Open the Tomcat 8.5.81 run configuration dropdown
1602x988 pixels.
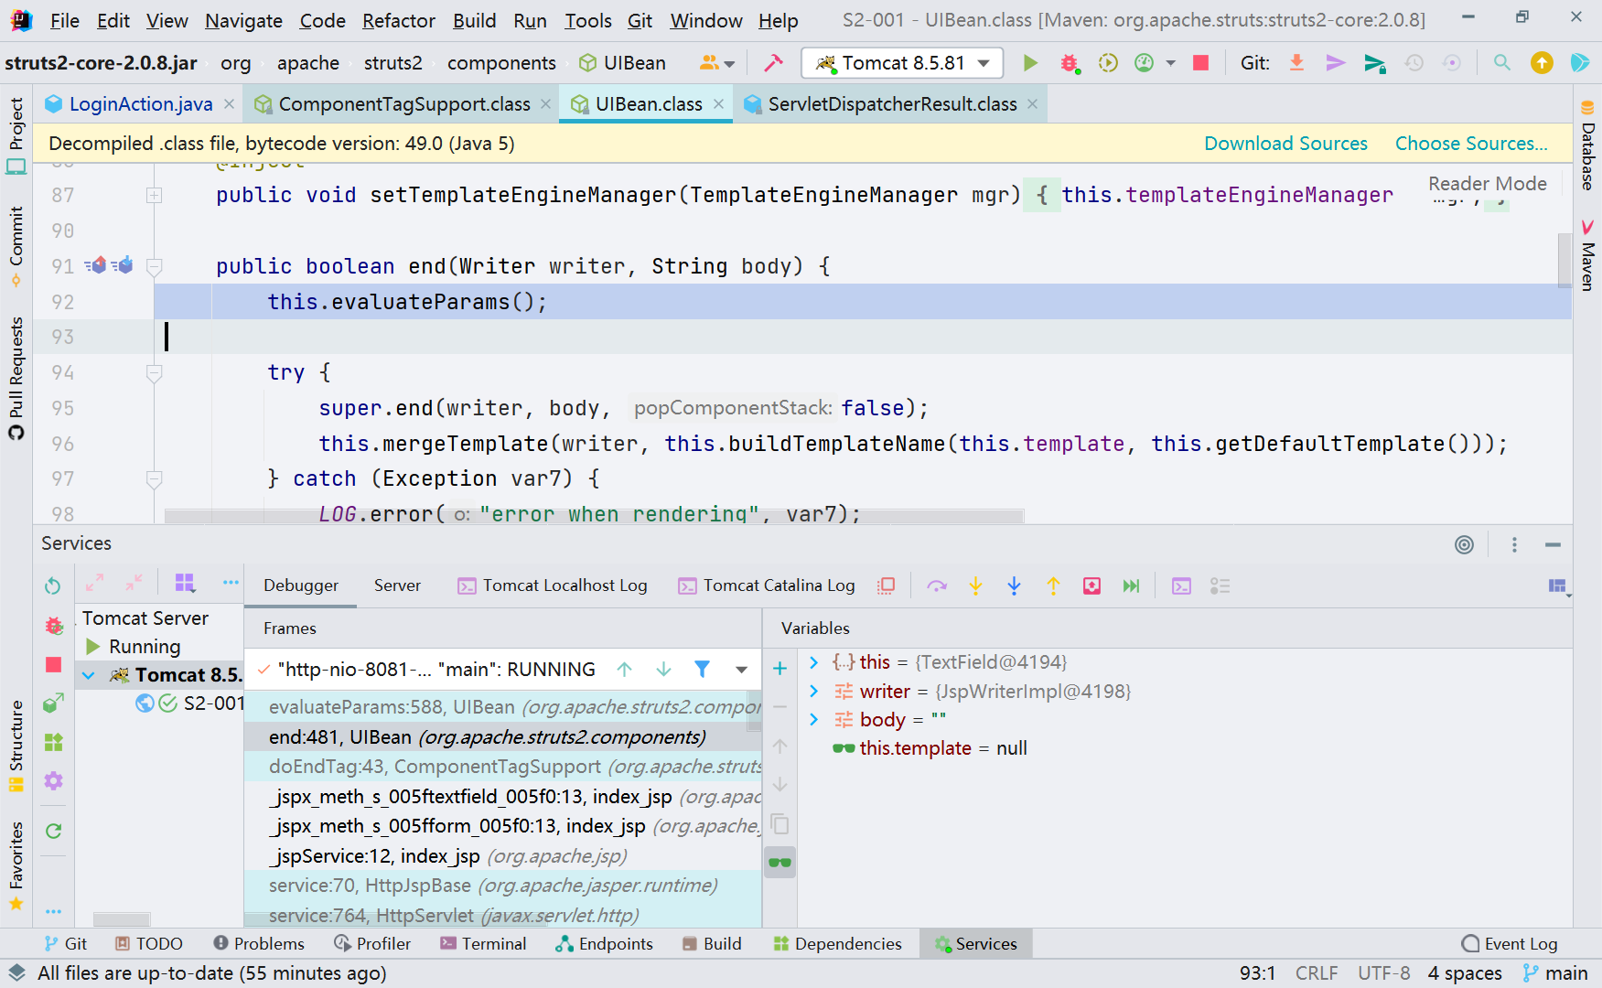pos(984,63)
